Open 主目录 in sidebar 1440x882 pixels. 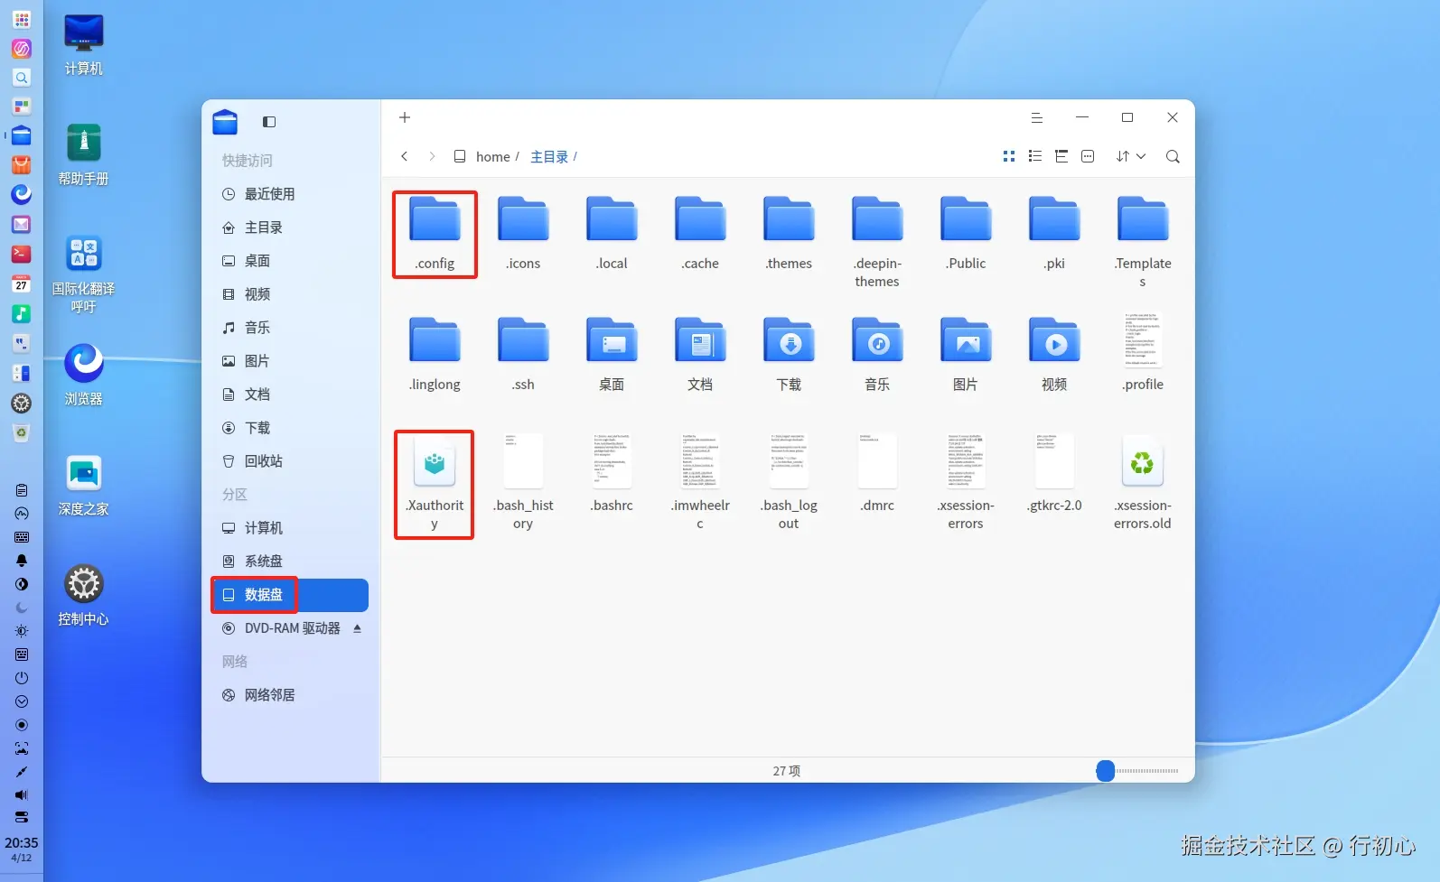click(x=290, y=227)
